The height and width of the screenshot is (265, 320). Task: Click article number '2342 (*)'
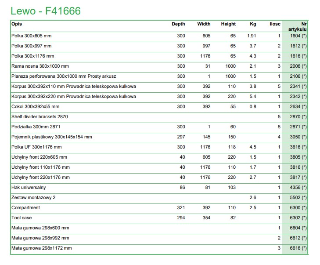pyautogui.click(x=298, y=96)
